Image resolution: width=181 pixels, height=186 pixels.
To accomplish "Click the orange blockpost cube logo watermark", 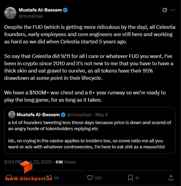I will 26,167.
